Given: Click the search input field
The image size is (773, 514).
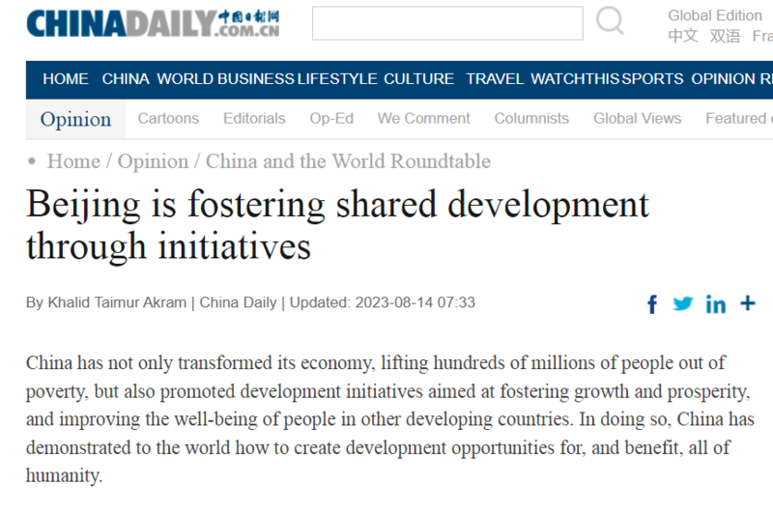Looking at the screenshot, I should pyautogui.click(x=447, y=23).
